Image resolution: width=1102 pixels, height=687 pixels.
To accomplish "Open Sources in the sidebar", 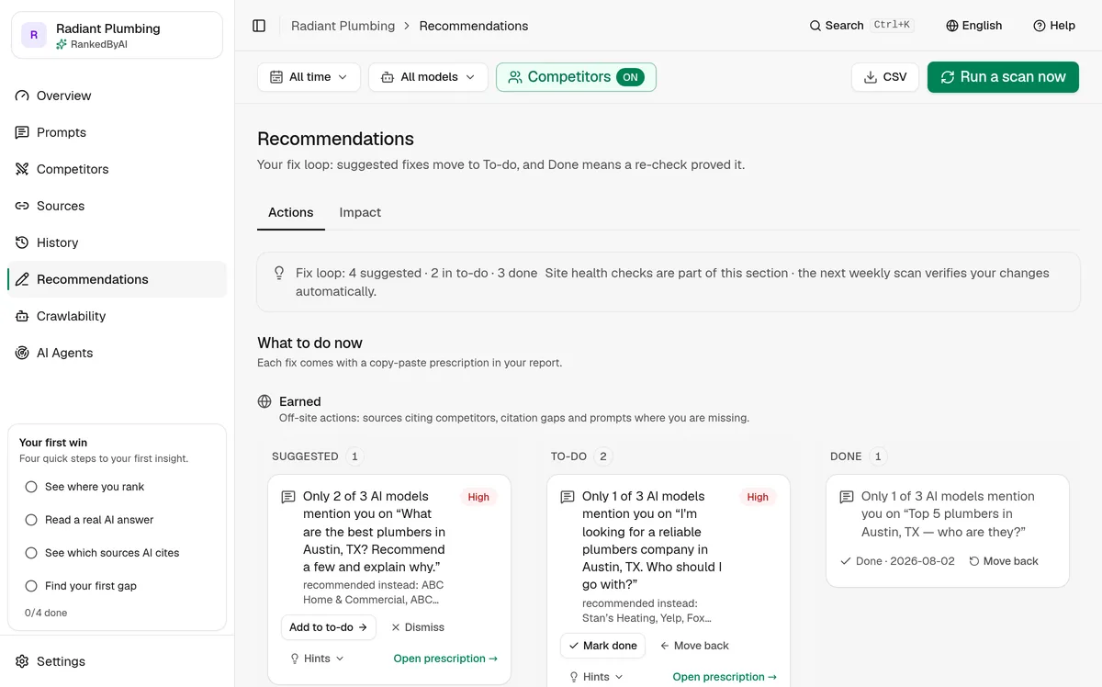I will 117,206.
